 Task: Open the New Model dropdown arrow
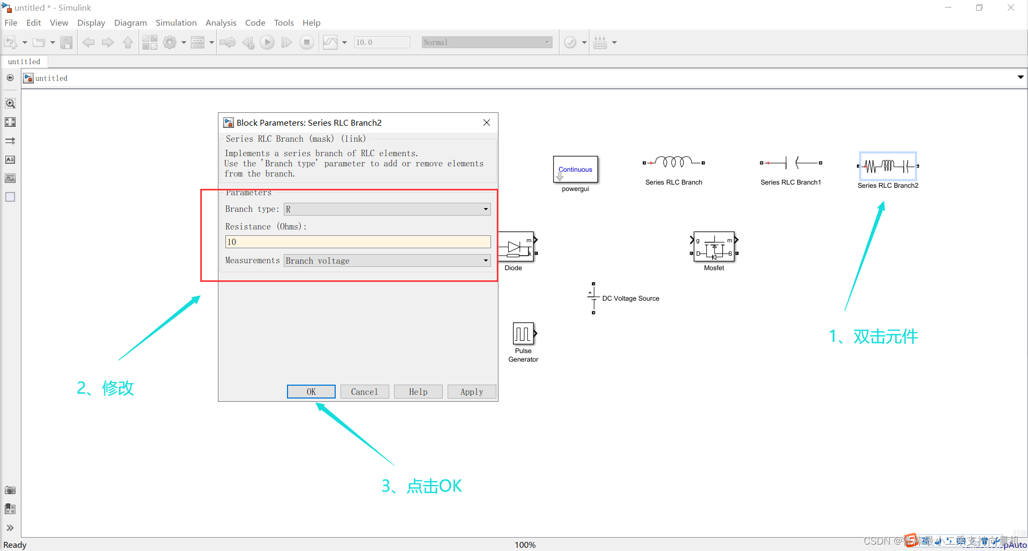point(25,42)
